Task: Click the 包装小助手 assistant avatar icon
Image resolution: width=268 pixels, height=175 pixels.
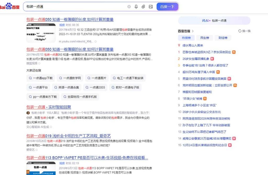Action: (27, 112)
